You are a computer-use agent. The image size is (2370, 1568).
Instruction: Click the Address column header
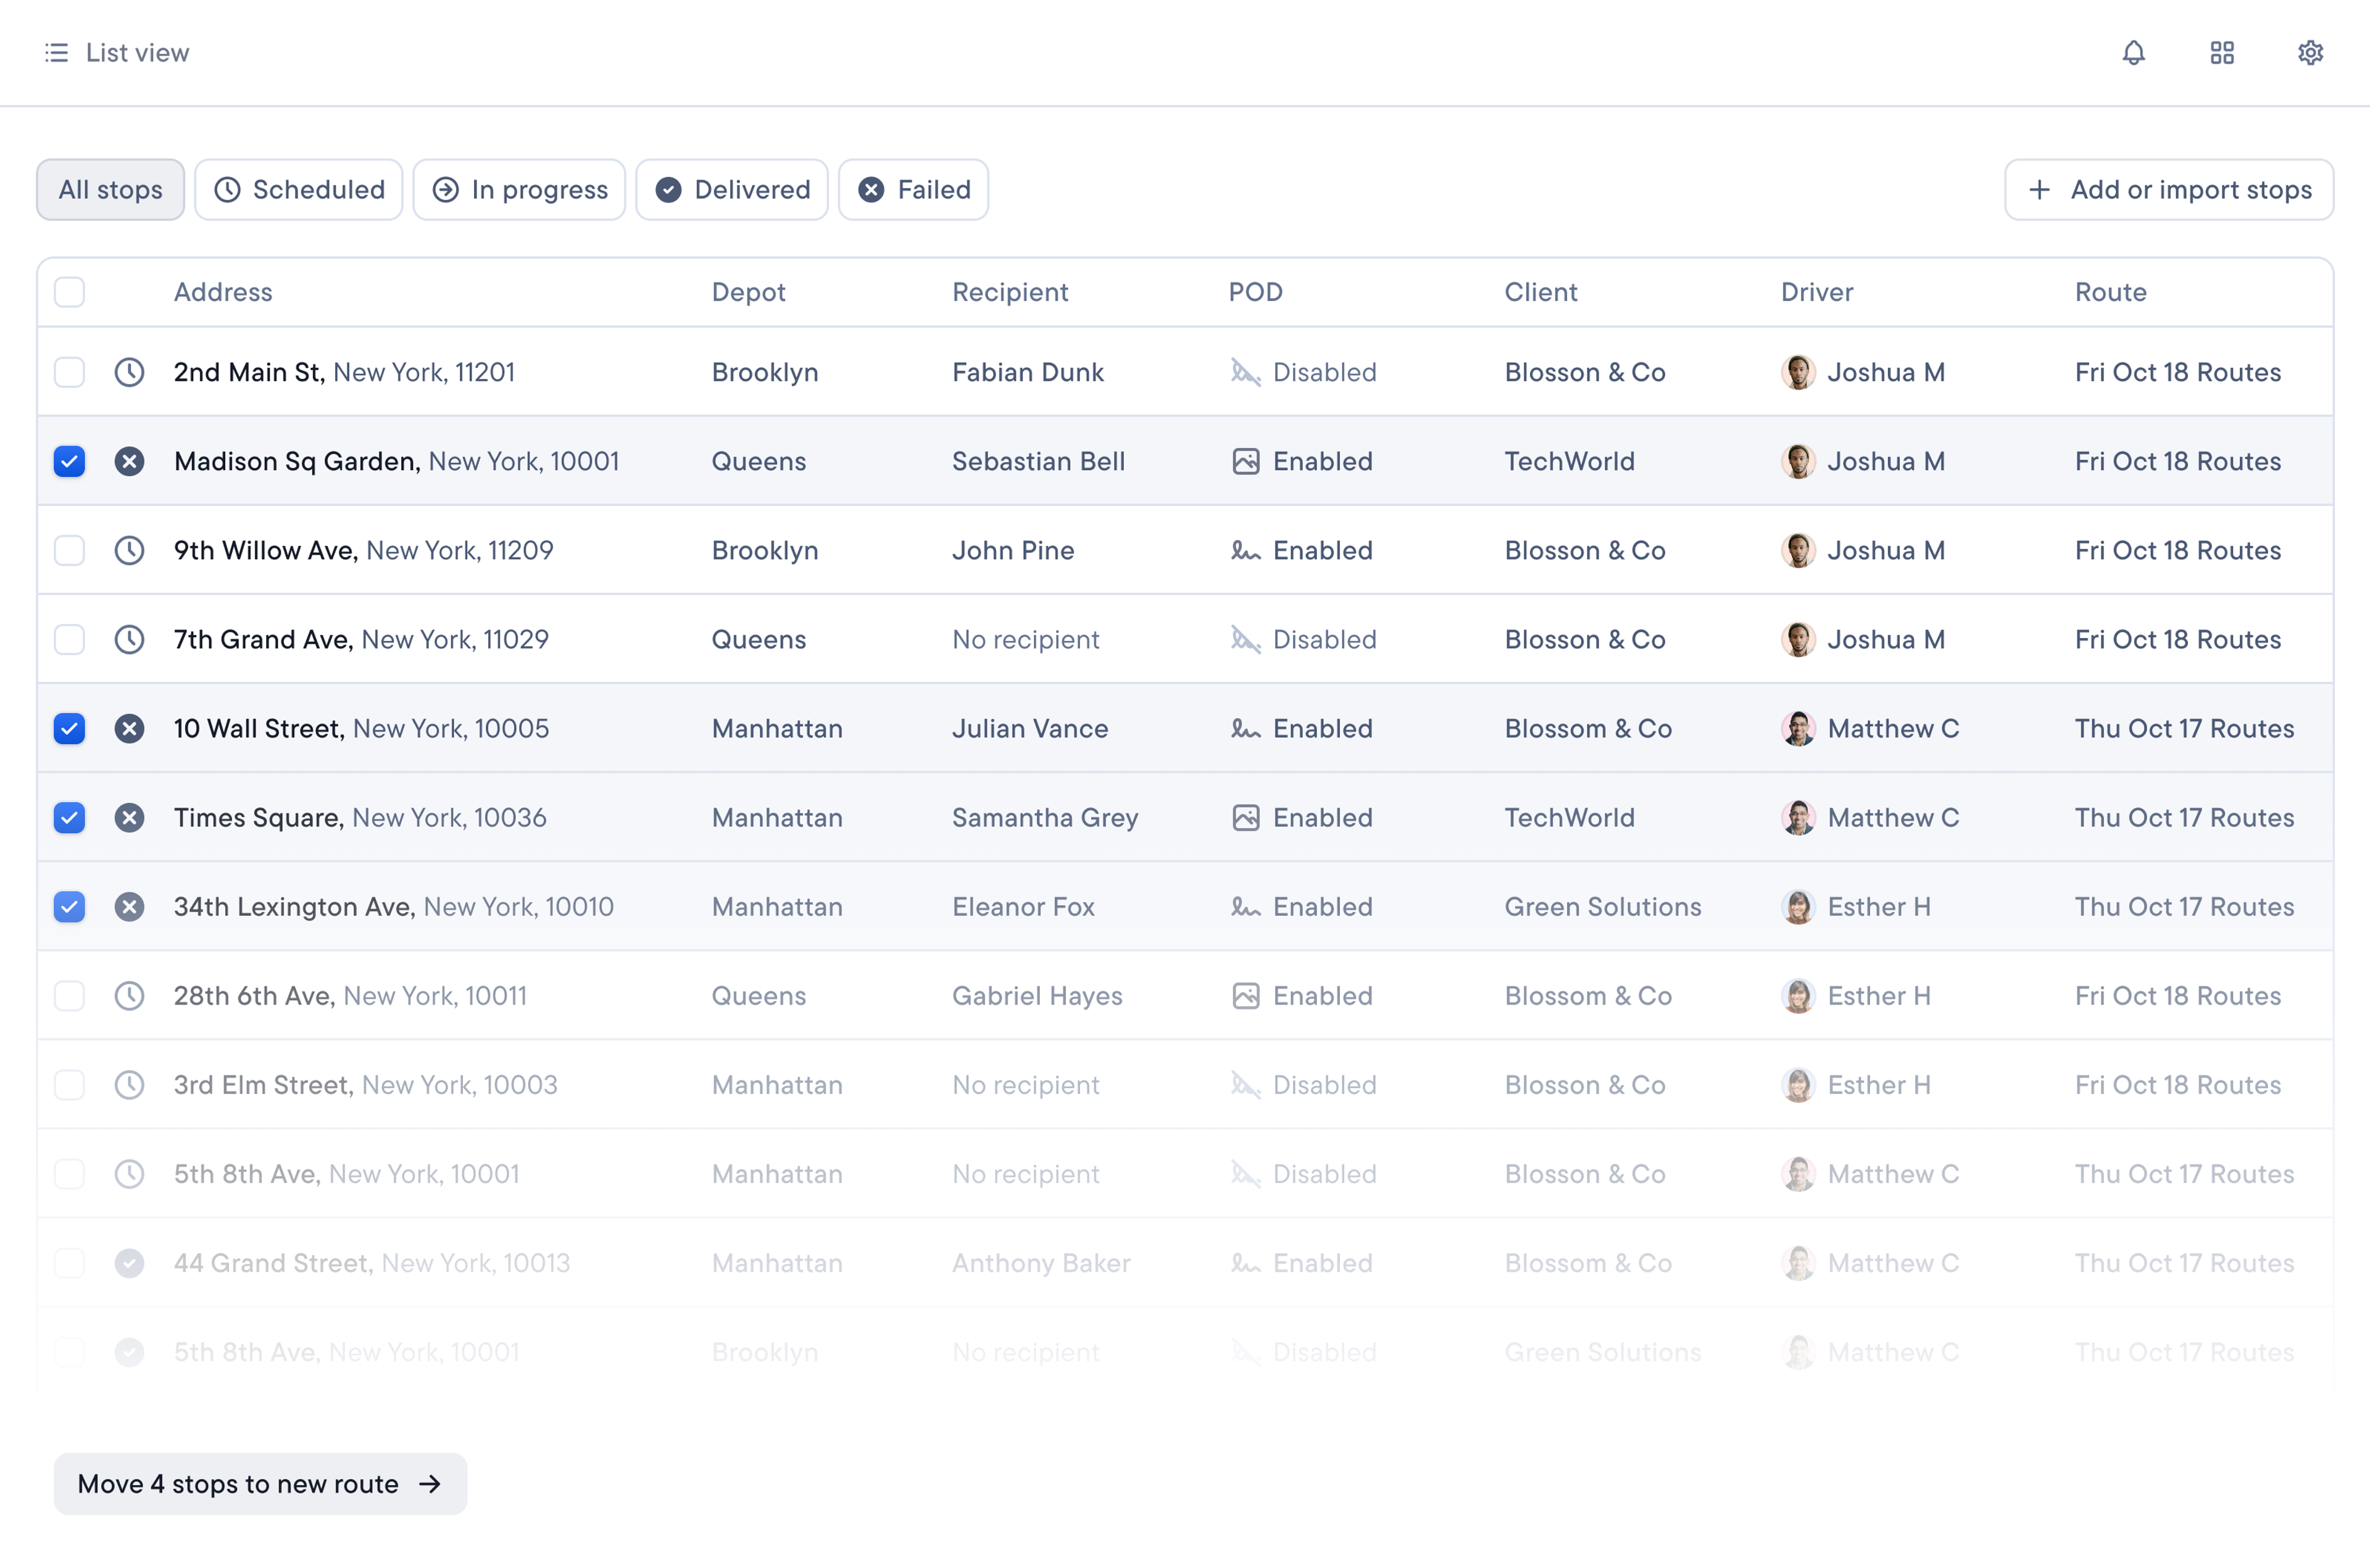pos(223,292)
